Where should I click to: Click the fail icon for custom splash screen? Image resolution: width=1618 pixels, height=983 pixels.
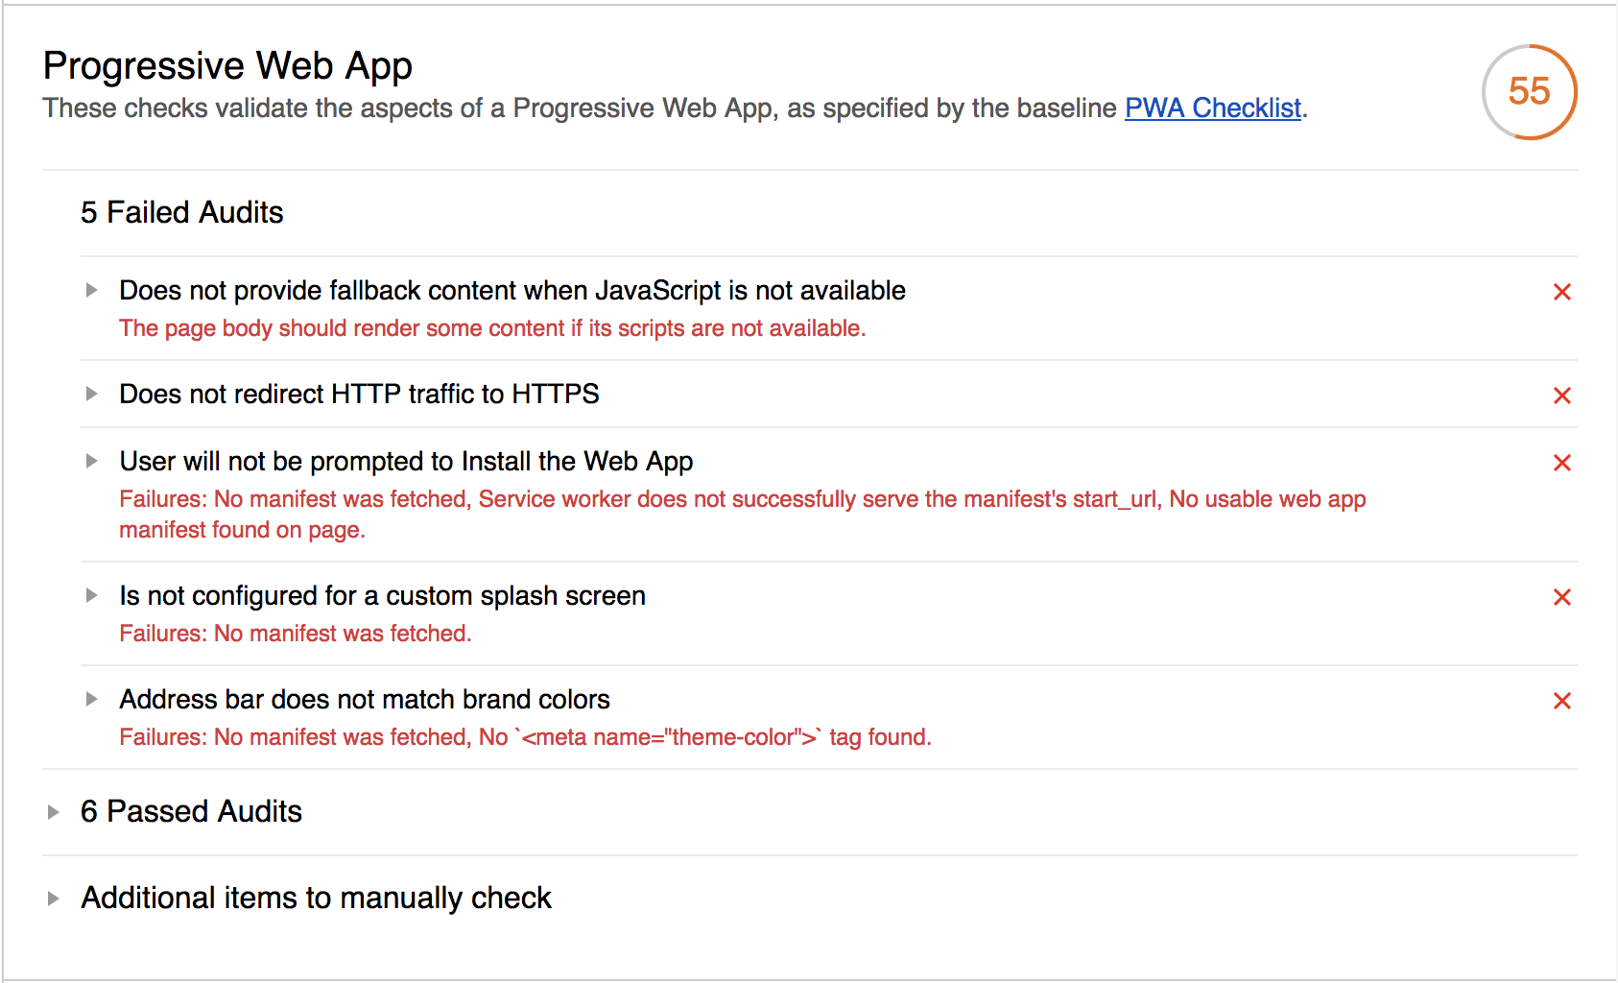pyautogui.click(x=1561, y=597)
